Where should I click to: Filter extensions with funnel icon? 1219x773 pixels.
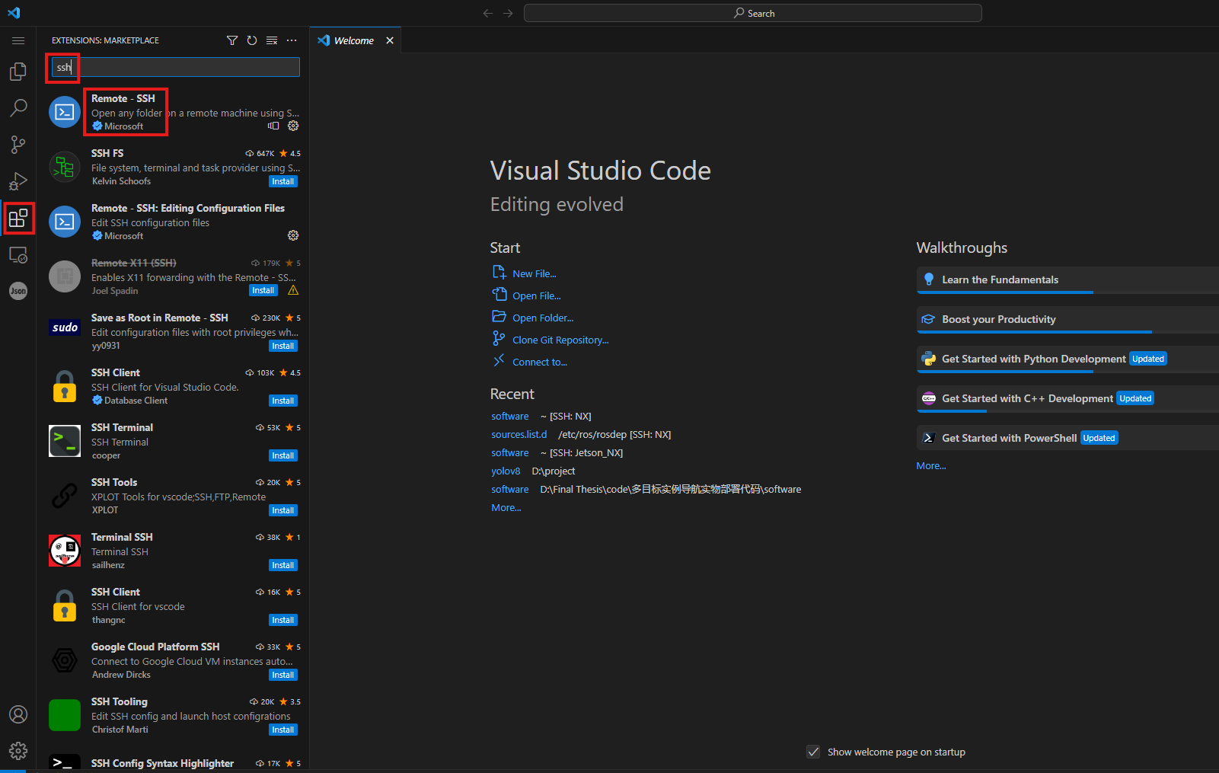click(x=232, y=40)
